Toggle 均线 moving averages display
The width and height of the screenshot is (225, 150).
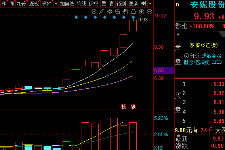click(81, 4)
